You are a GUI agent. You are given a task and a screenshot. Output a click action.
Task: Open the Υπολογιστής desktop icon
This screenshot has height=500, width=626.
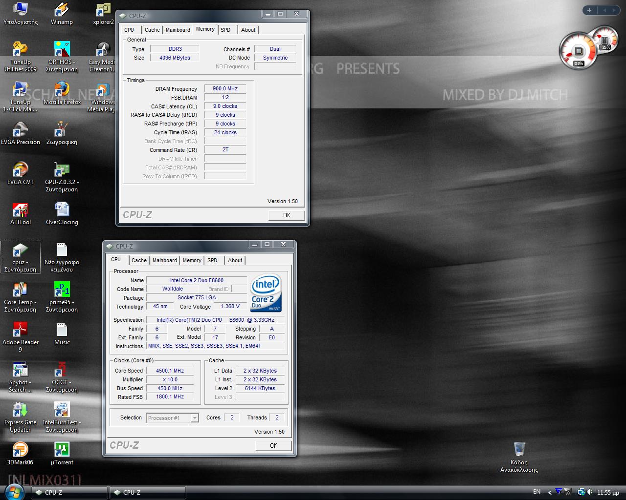coord(21,14)
